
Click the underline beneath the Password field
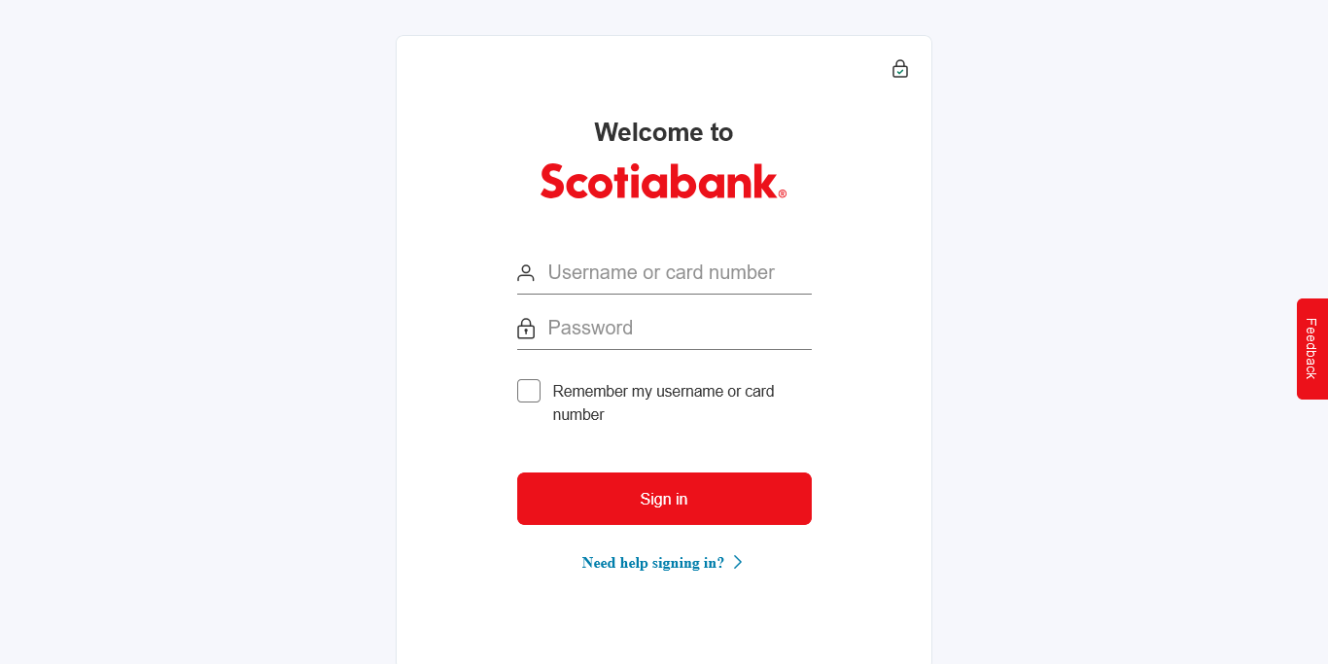coord(664,349)
